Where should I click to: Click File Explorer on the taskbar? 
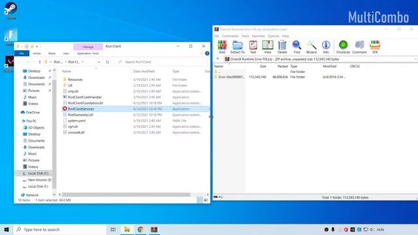coord(127,229)
